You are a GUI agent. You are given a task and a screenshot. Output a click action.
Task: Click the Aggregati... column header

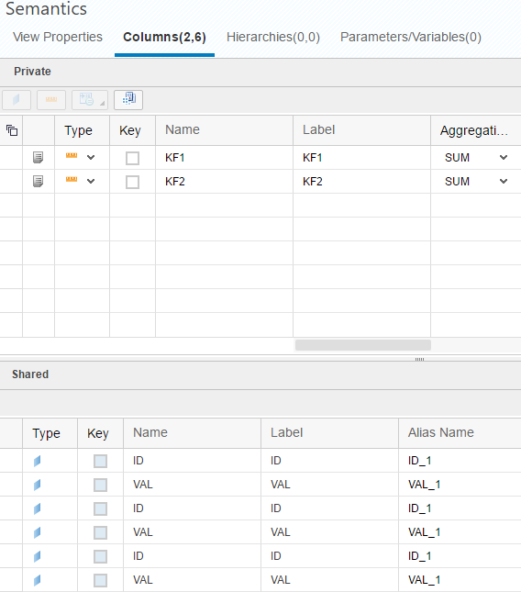pyautogui.click(x=476, y=130)
